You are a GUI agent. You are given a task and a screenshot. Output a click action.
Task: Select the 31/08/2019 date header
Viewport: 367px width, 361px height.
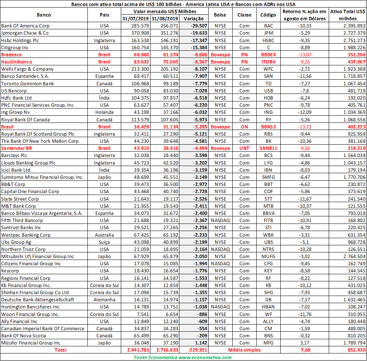coord(165,19)
